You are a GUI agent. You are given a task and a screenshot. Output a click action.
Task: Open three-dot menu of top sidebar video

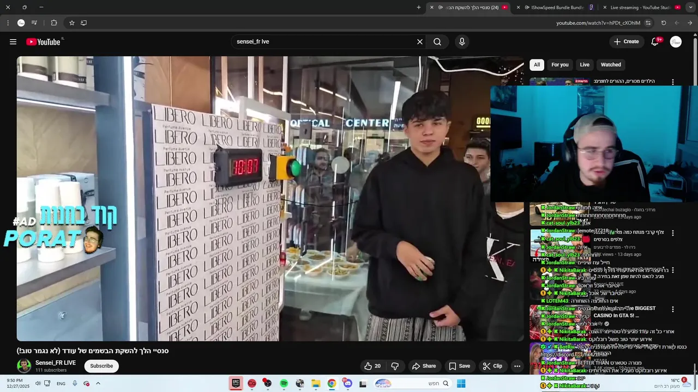point(672,82)
